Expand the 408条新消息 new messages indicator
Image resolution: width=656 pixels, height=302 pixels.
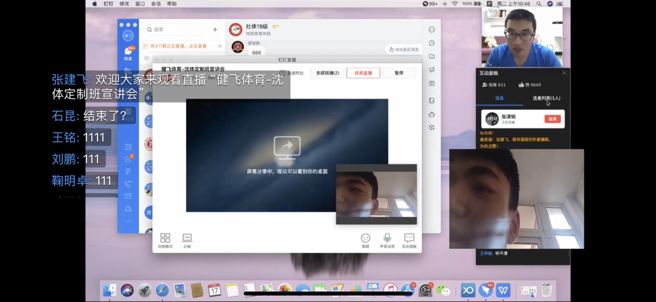(404, 49)
